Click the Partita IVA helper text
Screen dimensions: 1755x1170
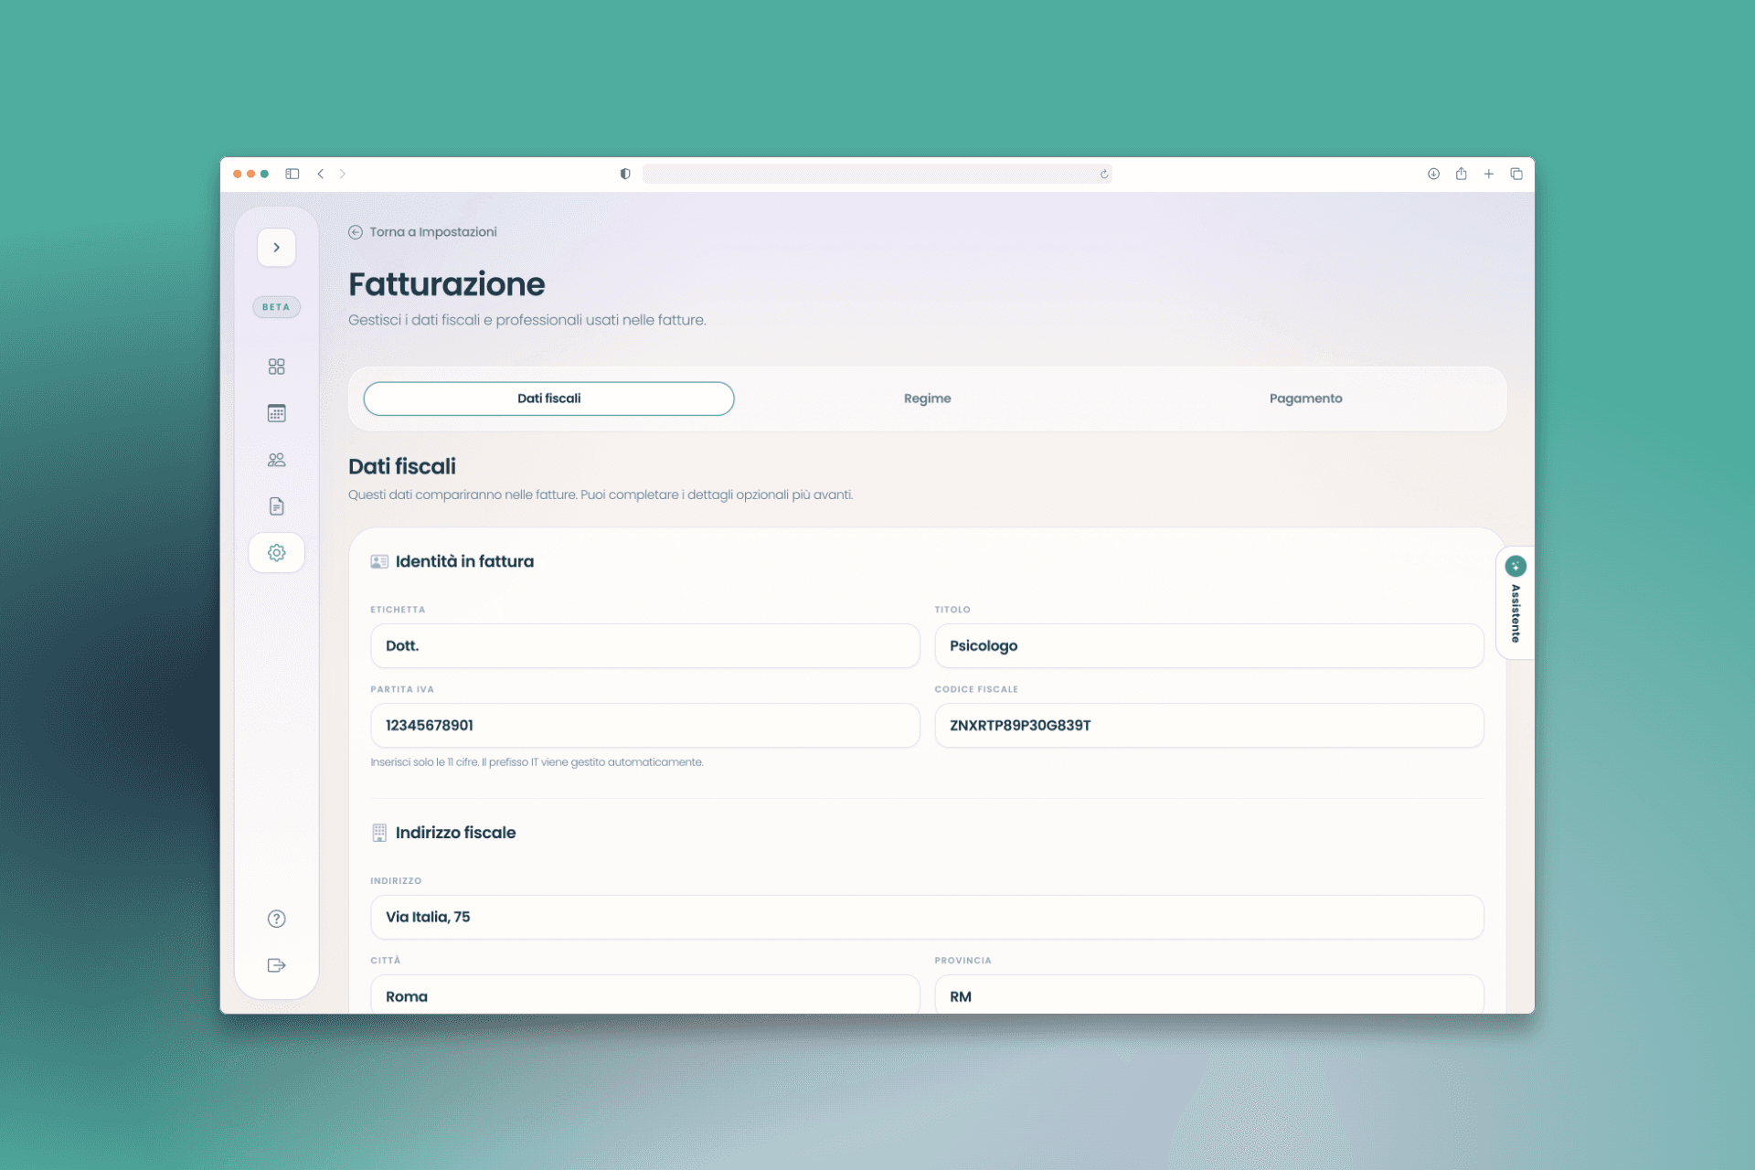(537, 762)
